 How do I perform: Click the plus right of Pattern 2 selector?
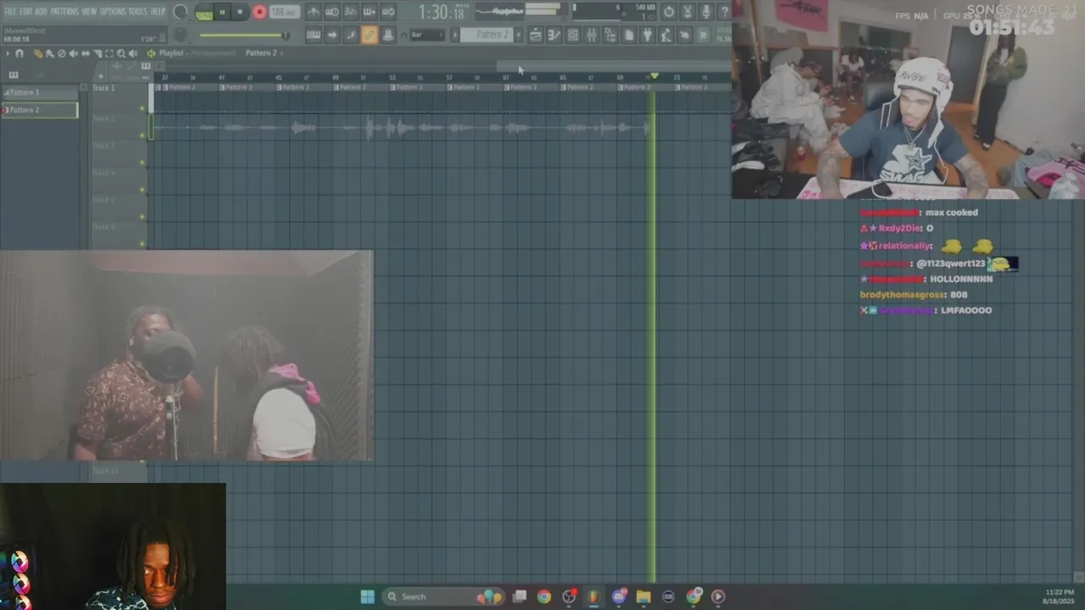pyautogui.click(x=519, y=35)
